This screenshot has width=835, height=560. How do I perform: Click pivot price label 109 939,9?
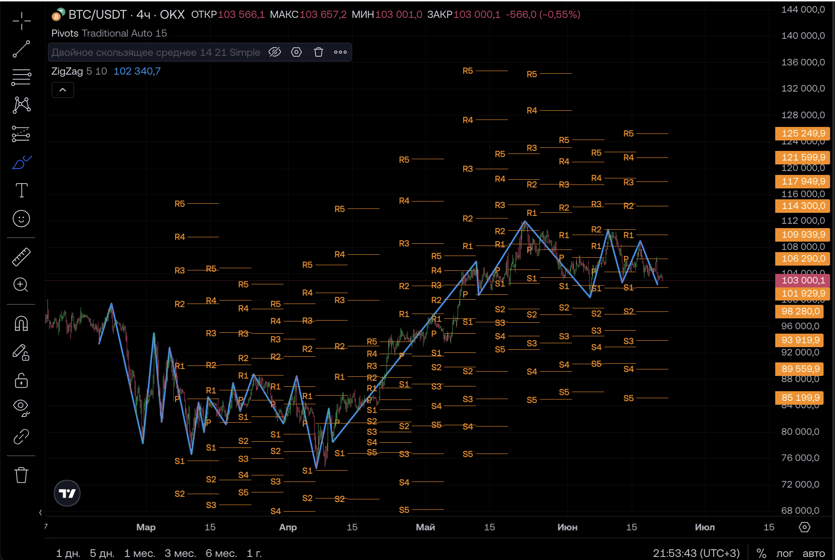coord(803,235)
